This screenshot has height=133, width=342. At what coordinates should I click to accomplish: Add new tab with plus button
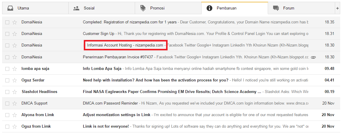[x=337, y=8]
